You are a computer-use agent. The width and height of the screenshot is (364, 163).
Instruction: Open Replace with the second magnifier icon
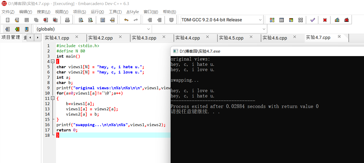coord(91,20)
